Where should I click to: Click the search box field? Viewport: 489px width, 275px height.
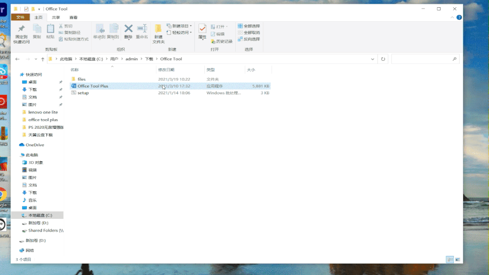pos(426,59)
